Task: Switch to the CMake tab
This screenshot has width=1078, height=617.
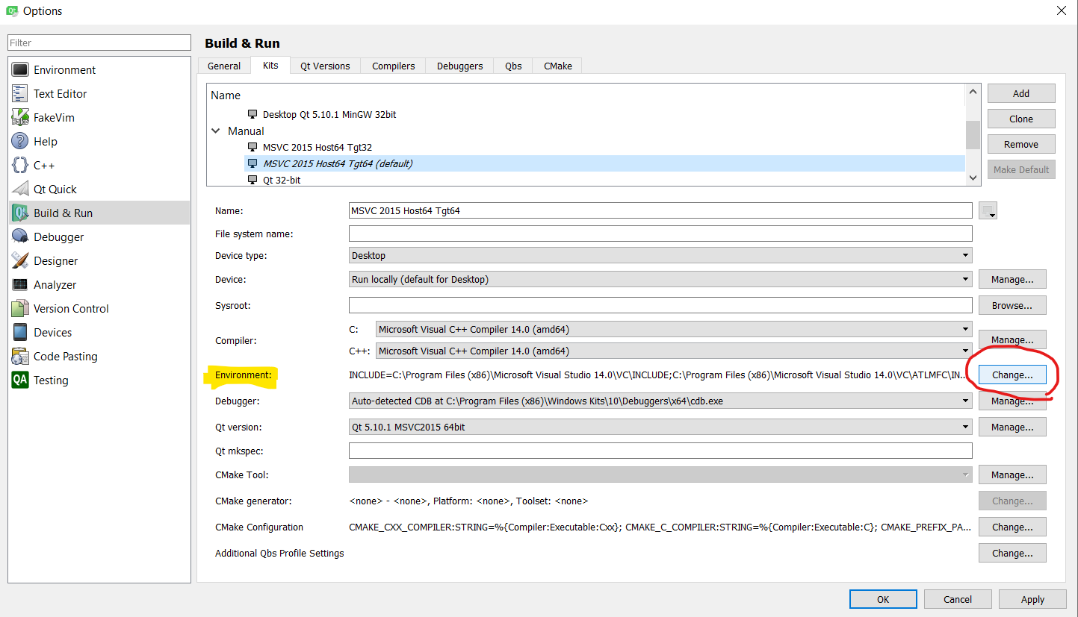Action: (558, 66)
